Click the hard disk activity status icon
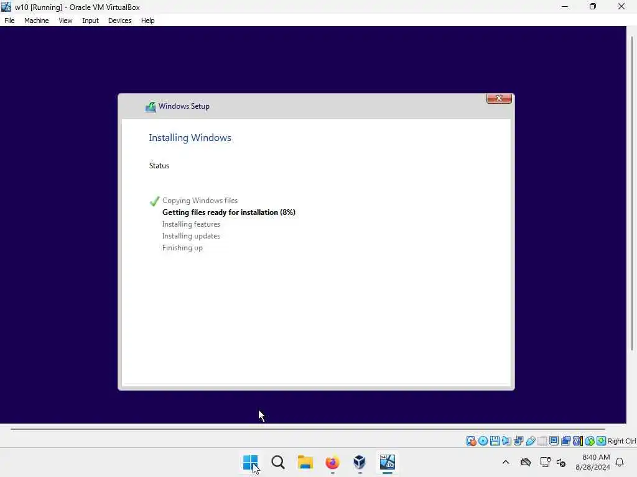 tap(472, 441)
